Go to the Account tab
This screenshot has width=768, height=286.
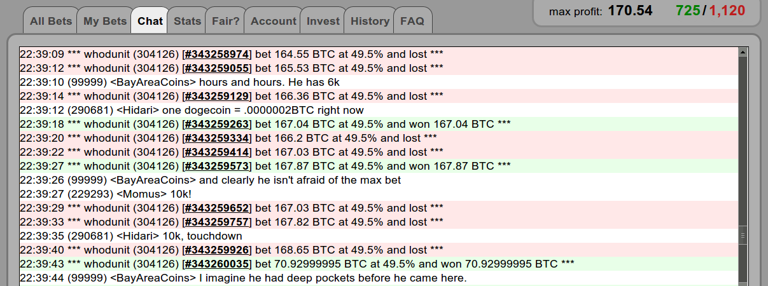tap(274, 21)
